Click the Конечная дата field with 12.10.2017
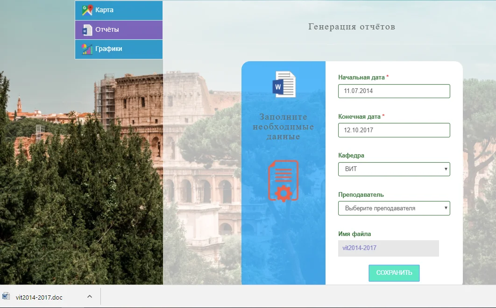The height and width of the screenshot is (308, 496). (x=394, y=130)
